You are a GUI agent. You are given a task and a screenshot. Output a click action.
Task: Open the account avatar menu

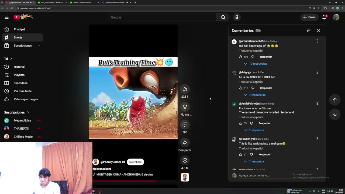point(336,17)
